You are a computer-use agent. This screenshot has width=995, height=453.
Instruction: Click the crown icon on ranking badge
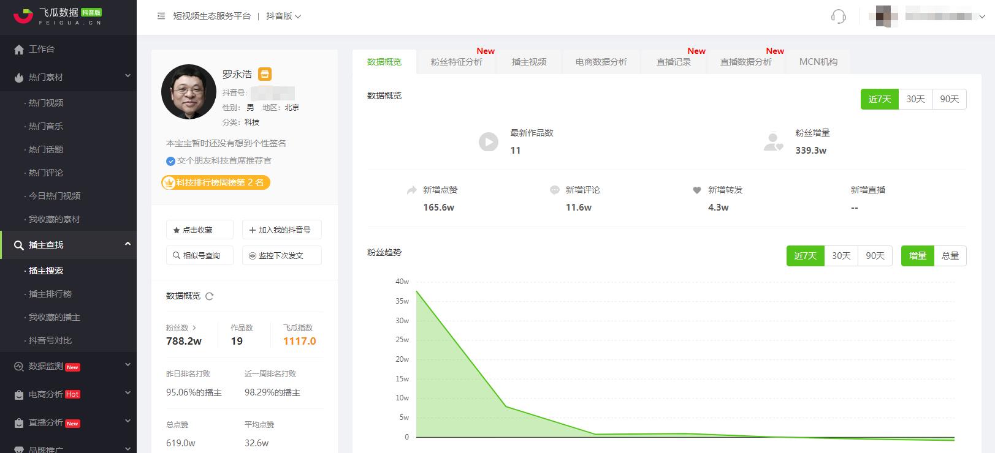[169, 182]
